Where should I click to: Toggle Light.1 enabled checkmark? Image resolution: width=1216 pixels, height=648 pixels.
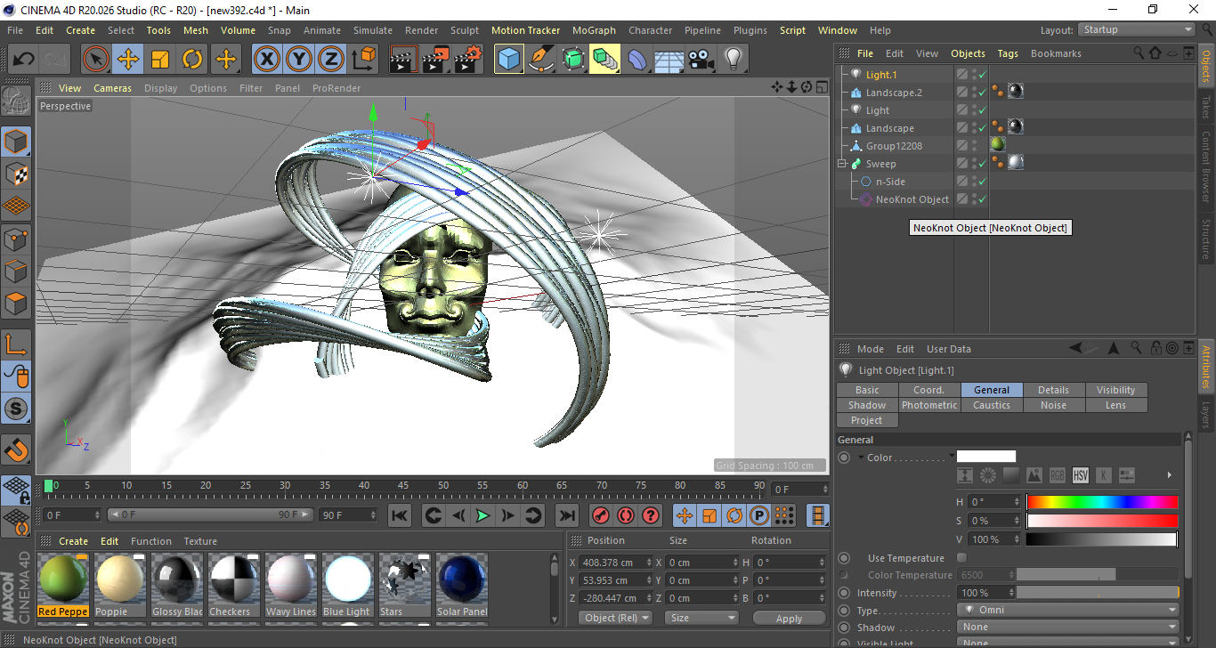(x=982, y=75)
